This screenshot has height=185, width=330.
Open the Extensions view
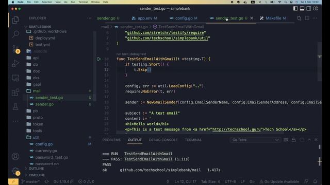tap(15, 92)
